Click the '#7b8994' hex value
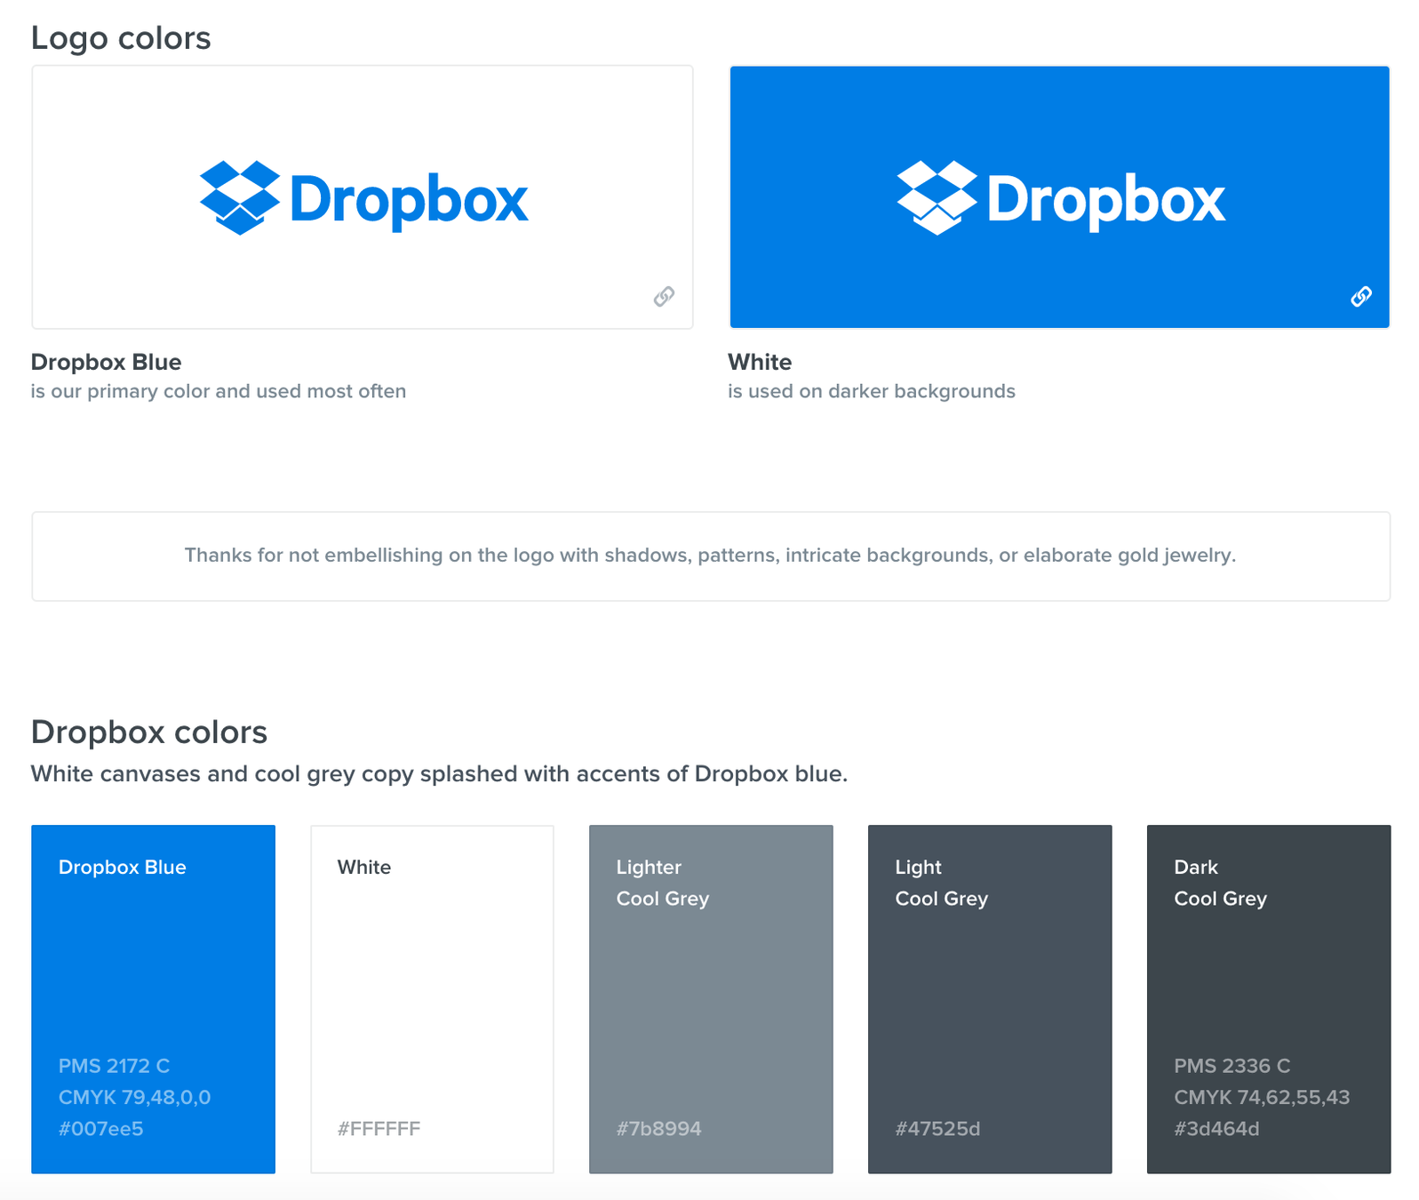Screen dimensions: 1419x1200 (659, 1129)
